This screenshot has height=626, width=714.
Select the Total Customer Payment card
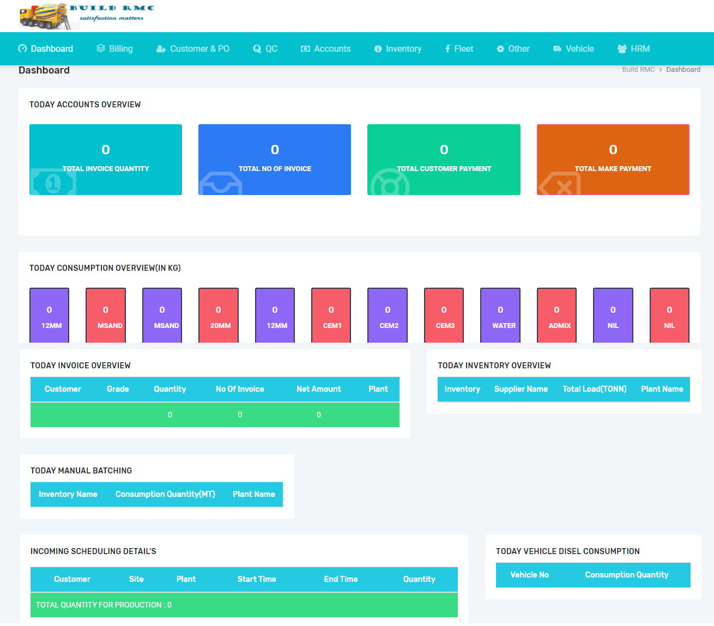[x=444, y=160]
